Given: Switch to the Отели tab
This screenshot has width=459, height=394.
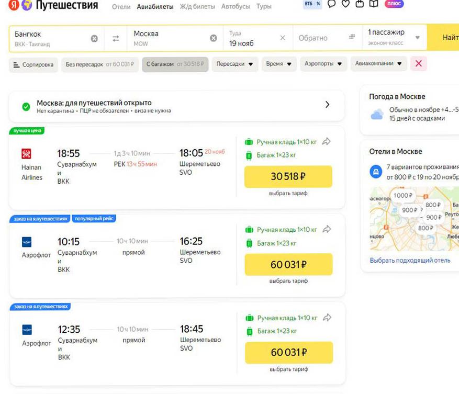Looking at the screenshot, I should point(121,7).
